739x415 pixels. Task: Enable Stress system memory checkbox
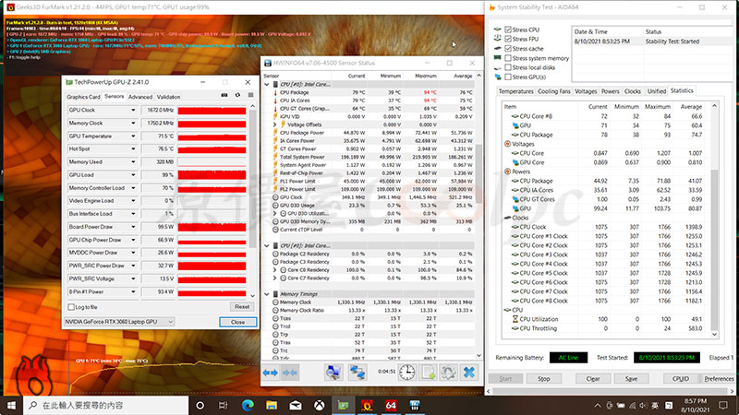(508, 58)
